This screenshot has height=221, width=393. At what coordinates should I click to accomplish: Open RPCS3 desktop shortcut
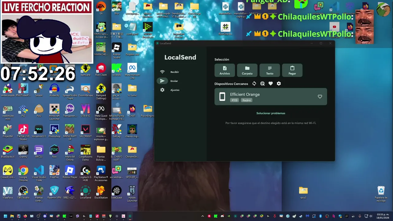pos(39,152)
